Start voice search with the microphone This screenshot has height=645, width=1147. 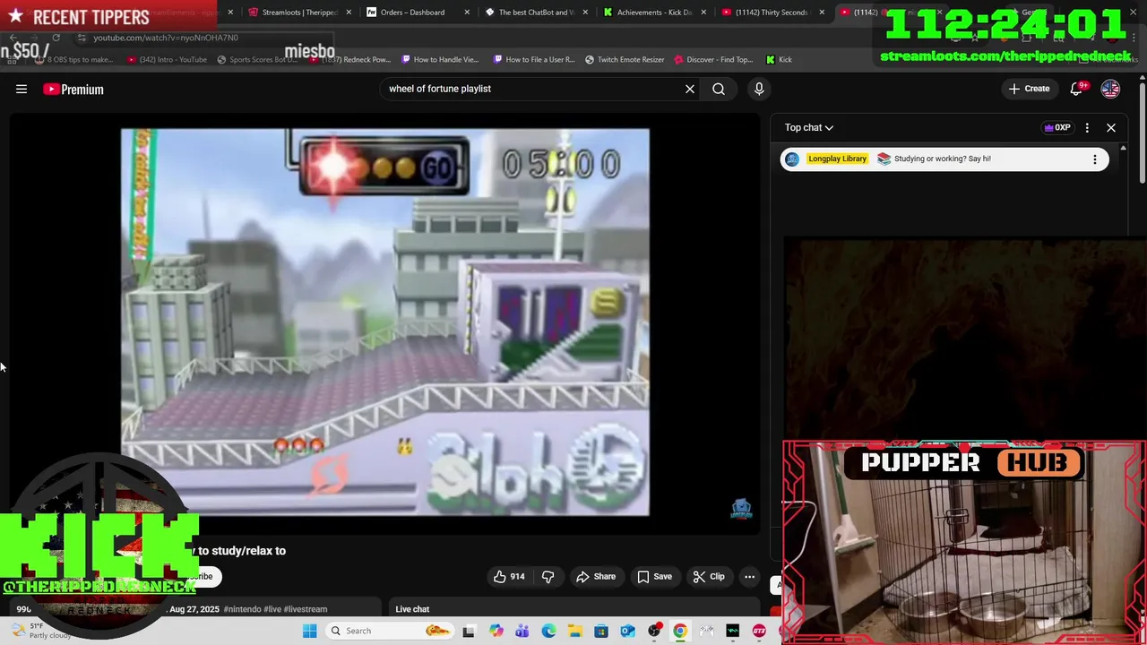click(x=759, y=89)
